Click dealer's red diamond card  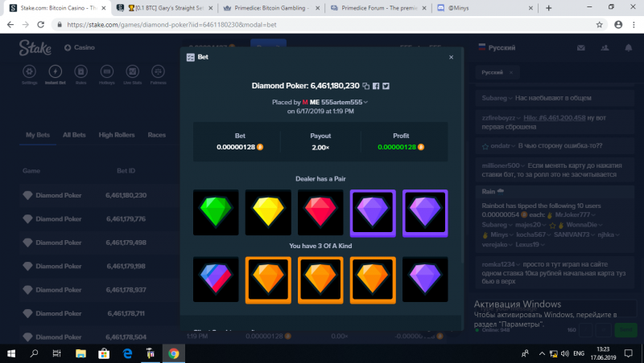320,212
